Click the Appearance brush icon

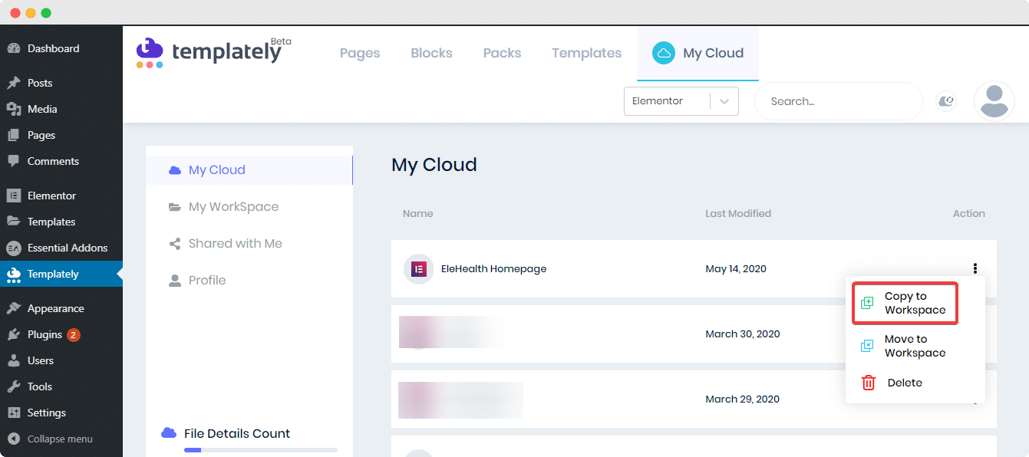pyautogui.click(x=14, y=308)
